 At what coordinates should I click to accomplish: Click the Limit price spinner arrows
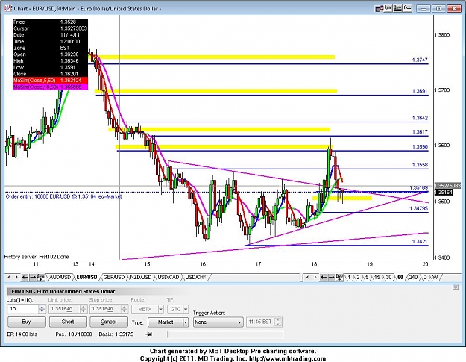(84, 309)
